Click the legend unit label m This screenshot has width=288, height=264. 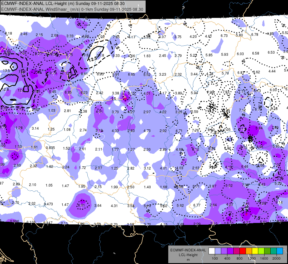[x=188, y=260]
